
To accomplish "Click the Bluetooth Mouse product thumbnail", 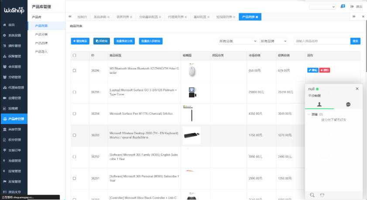I will pos(192,70).
